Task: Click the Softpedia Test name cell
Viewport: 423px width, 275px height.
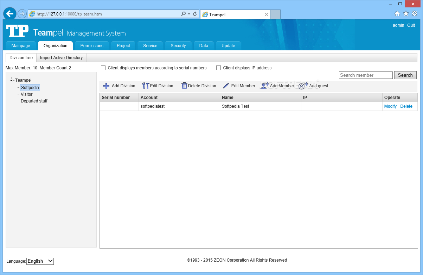Action: [x=261, y=106]
